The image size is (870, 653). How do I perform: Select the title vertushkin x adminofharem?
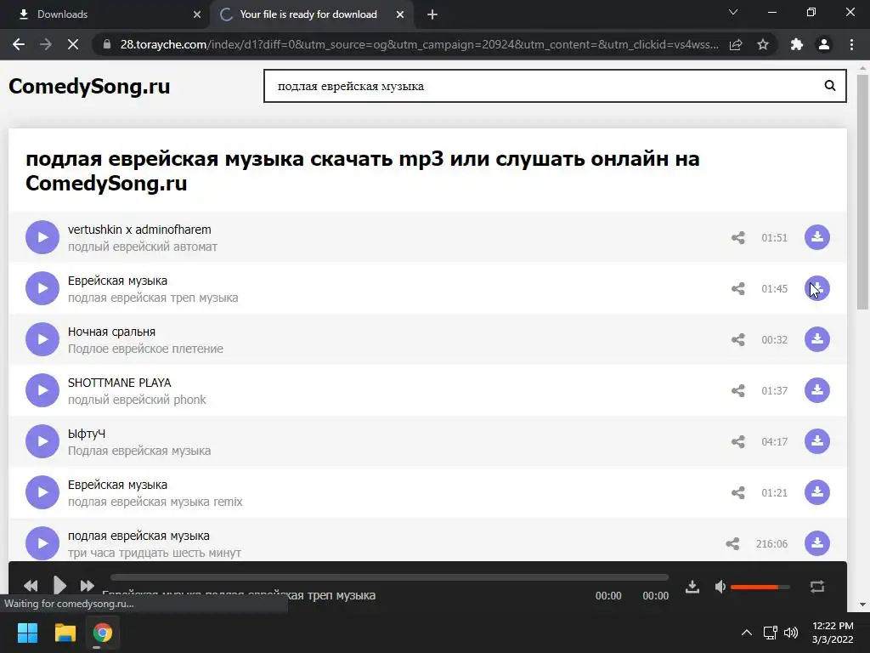click(x=139, y=230)
